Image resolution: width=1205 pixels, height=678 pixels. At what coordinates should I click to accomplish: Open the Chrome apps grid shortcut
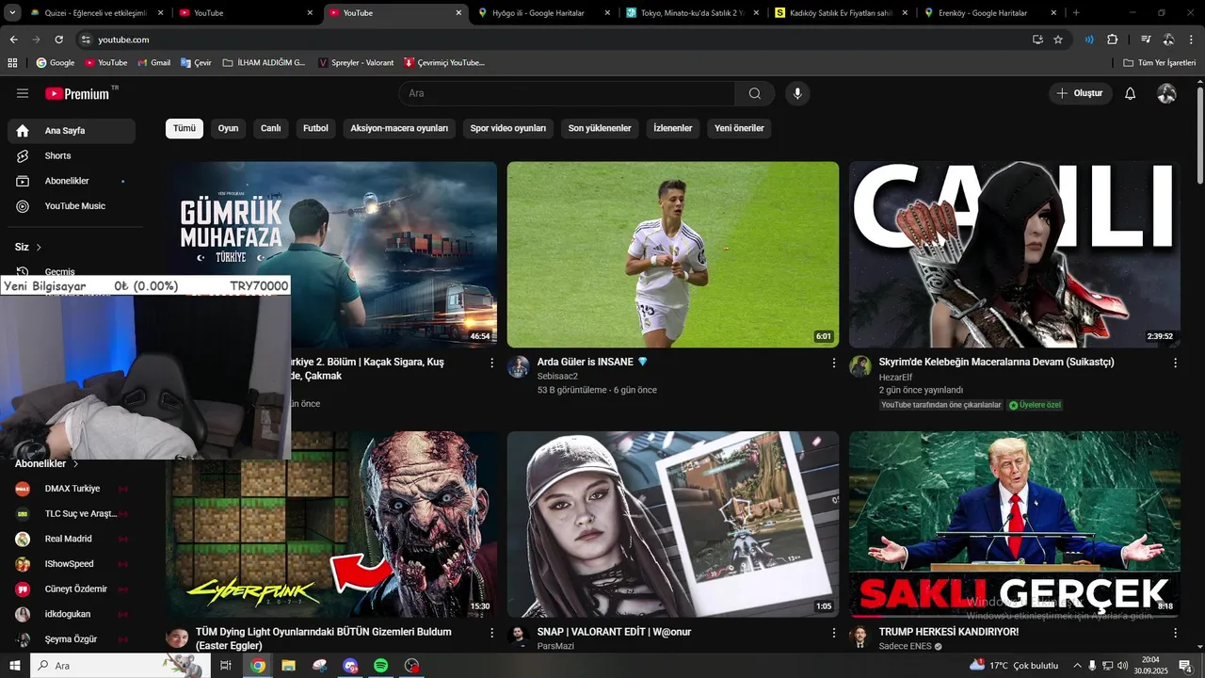(12, 63)
